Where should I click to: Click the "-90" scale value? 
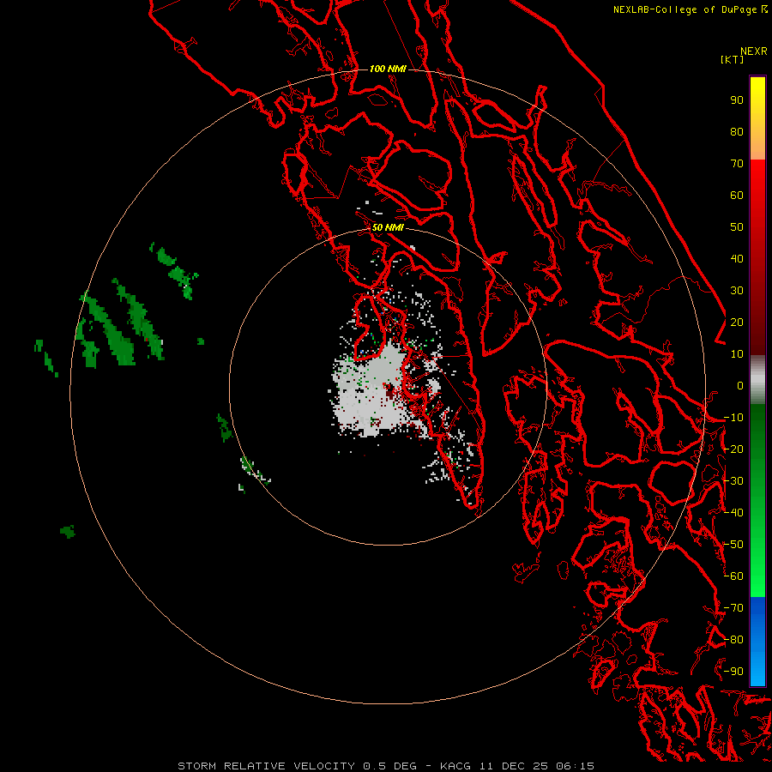[733, 672]
